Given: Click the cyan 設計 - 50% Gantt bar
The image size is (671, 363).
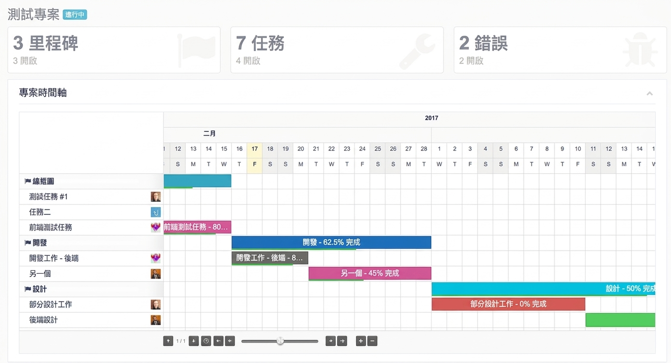Looking at the screenshot, I should click(x=543, y=289).
